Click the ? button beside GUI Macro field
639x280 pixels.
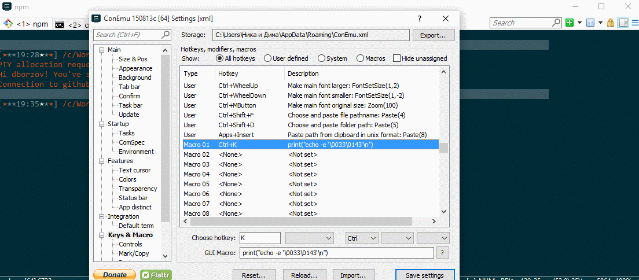[443, 253]
